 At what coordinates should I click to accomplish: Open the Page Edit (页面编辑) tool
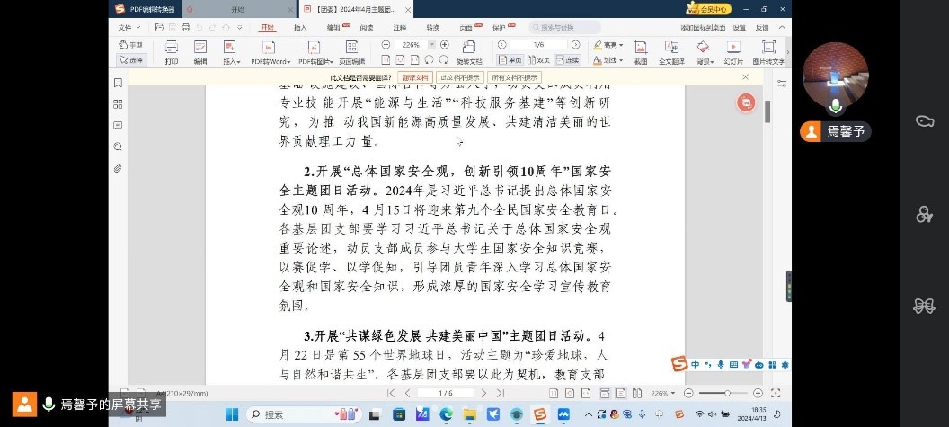coord(351,52)
